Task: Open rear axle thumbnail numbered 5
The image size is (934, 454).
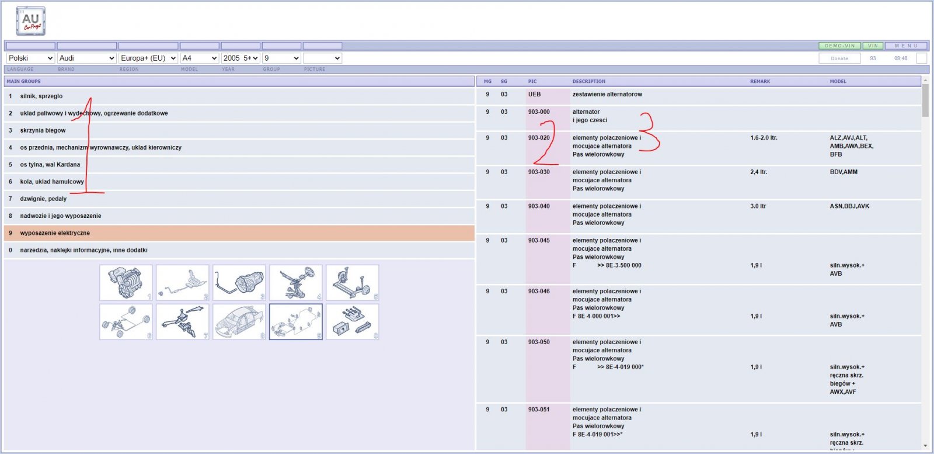Action: pyautogui.click(x=353, y=283)
